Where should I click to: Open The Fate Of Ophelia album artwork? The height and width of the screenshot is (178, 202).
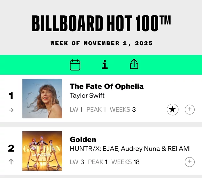[x=42, y=98]
